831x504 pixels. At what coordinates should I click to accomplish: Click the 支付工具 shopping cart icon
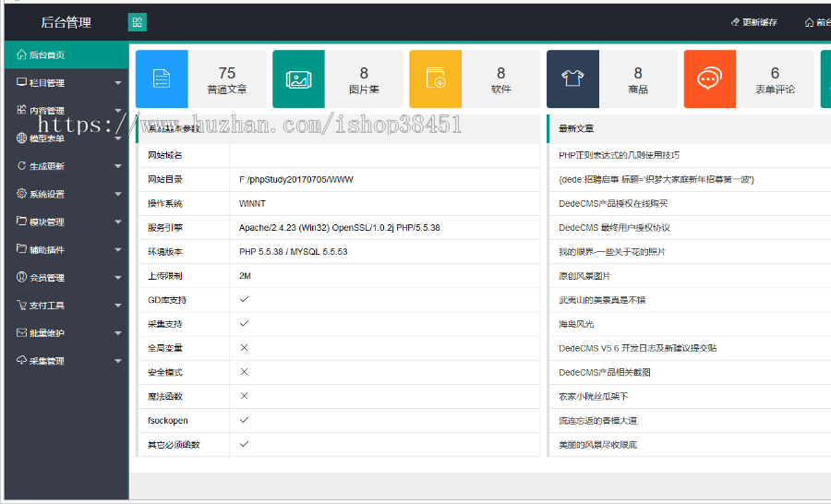pyautogui.click(x=21, y=305)
